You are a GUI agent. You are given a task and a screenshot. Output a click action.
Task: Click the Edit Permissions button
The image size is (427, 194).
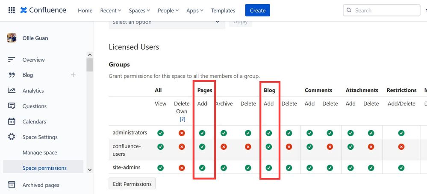(x=132, y=184)
